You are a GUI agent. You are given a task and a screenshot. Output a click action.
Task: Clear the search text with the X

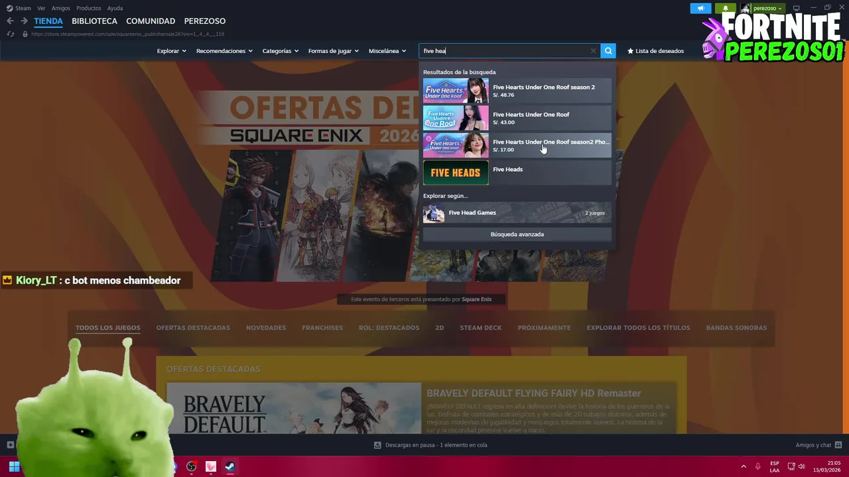coord(593,51)
